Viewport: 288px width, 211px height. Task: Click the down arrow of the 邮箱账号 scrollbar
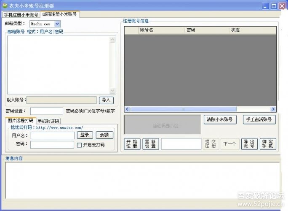(112, 90)
